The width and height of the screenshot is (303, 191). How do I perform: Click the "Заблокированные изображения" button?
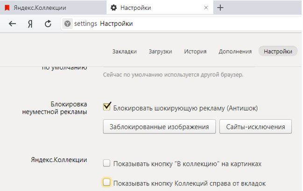(159, 126)
